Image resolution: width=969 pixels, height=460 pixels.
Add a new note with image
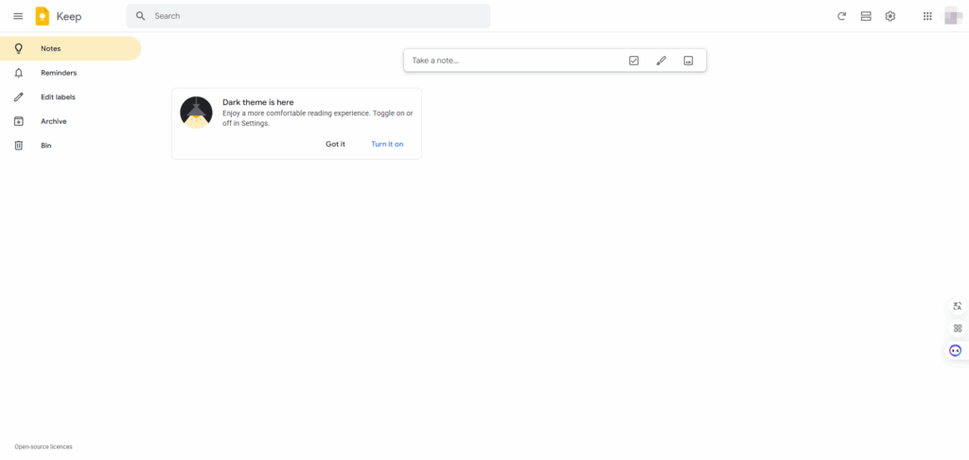point(689,61)
